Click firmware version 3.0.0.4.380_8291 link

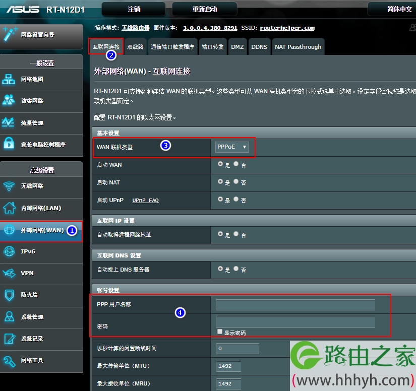(210, 28)
